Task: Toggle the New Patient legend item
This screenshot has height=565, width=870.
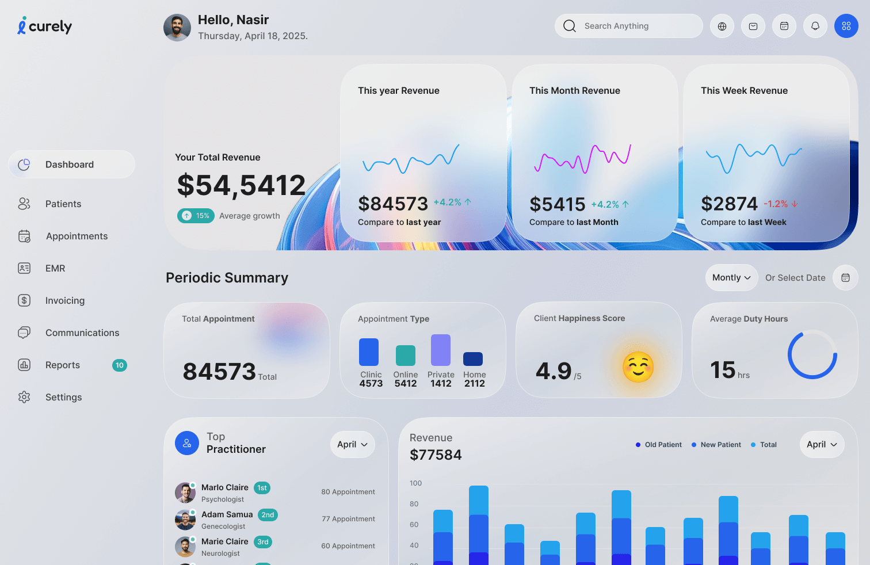Action: pyautogui.click(x=716, y=445)
